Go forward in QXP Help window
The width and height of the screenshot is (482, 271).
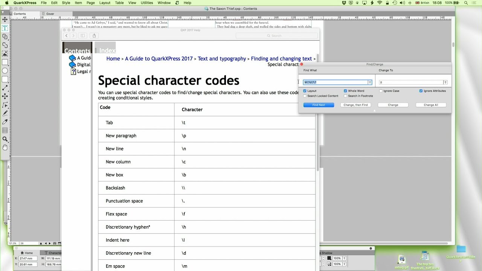tap(73, 36)
